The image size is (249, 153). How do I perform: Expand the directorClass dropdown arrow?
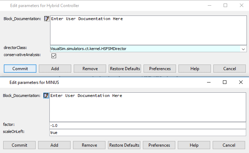pos(243,49)
